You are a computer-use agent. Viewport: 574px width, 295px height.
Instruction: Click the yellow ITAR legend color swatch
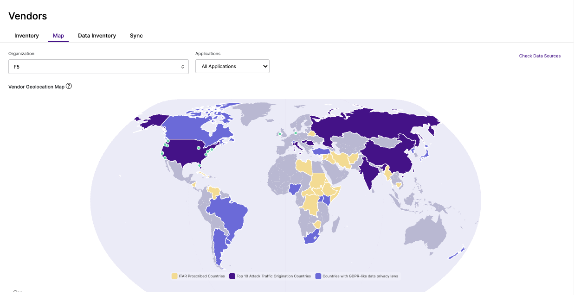click(174, 276)
